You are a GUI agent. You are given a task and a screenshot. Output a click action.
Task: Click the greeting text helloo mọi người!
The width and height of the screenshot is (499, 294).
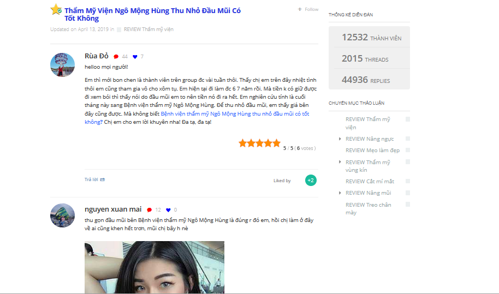coord(106,67)
